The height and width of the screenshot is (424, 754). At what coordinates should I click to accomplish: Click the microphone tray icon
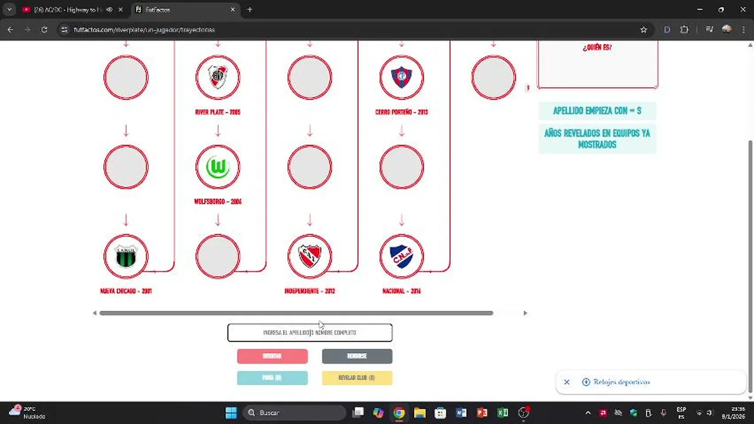coord(664,413)
